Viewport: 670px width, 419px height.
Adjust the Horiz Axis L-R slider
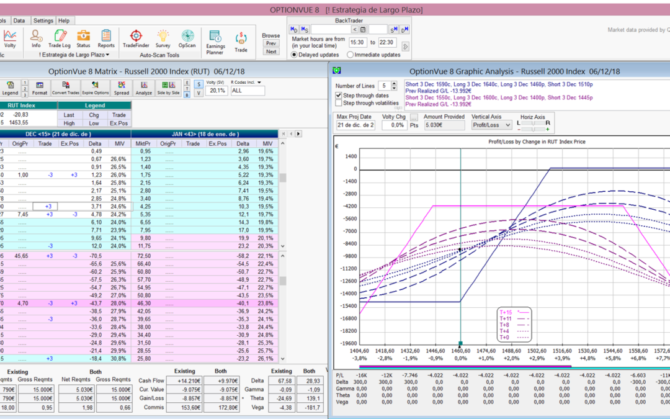tap(532, 123)
